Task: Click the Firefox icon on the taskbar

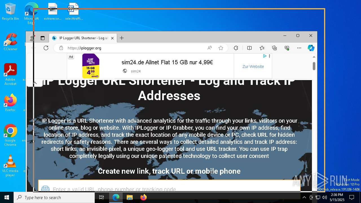Action: [143, 197]
